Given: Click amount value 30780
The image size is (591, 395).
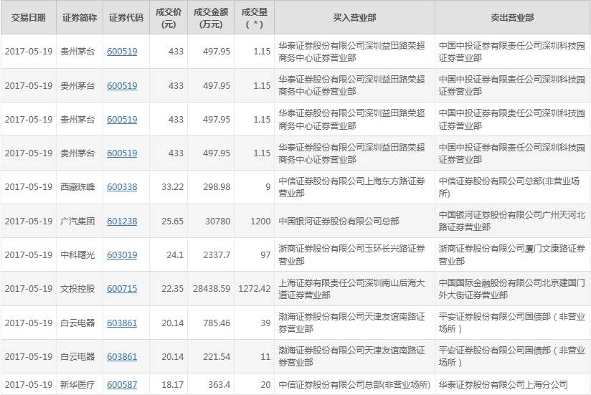Looking at the screenshot, I should click(218, 221).
